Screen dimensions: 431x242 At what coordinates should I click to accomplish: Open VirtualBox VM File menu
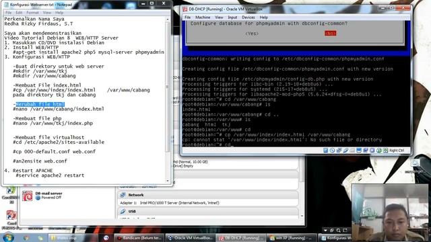click(x=187, y=17)
